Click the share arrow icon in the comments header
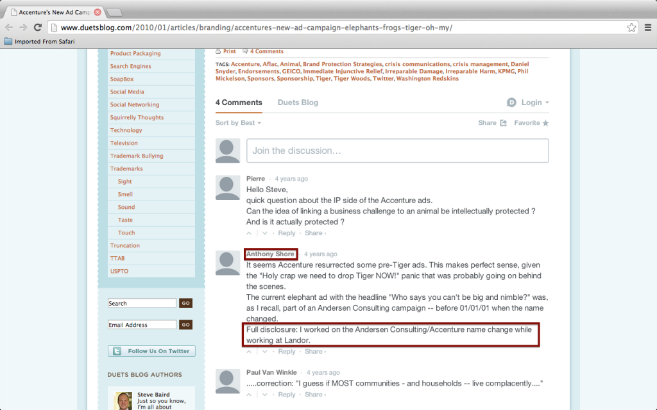The height and width of the screenshot is (410, 657). point(503,123)
